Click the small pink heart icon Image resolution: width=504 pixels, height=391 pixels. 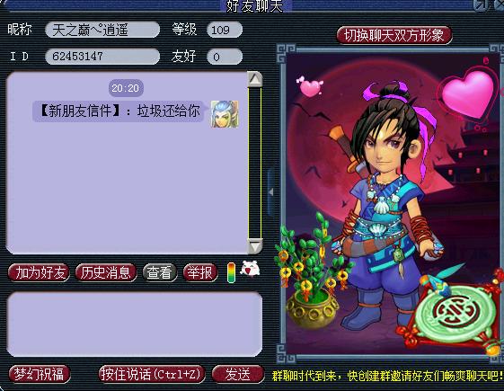(x=310, y=87)
